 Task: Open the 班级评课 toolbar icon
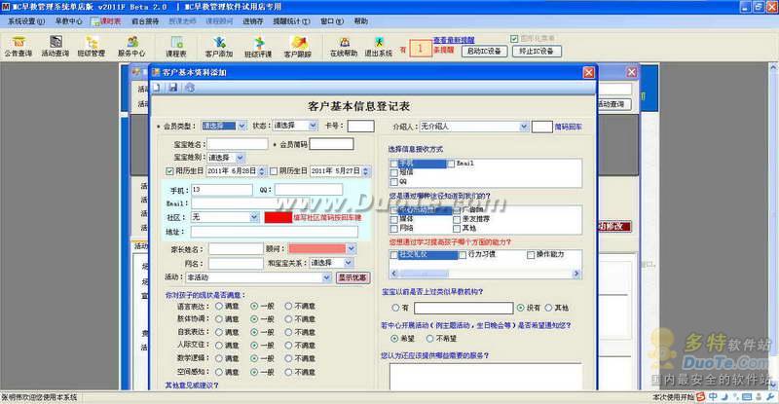pos(258,46)
